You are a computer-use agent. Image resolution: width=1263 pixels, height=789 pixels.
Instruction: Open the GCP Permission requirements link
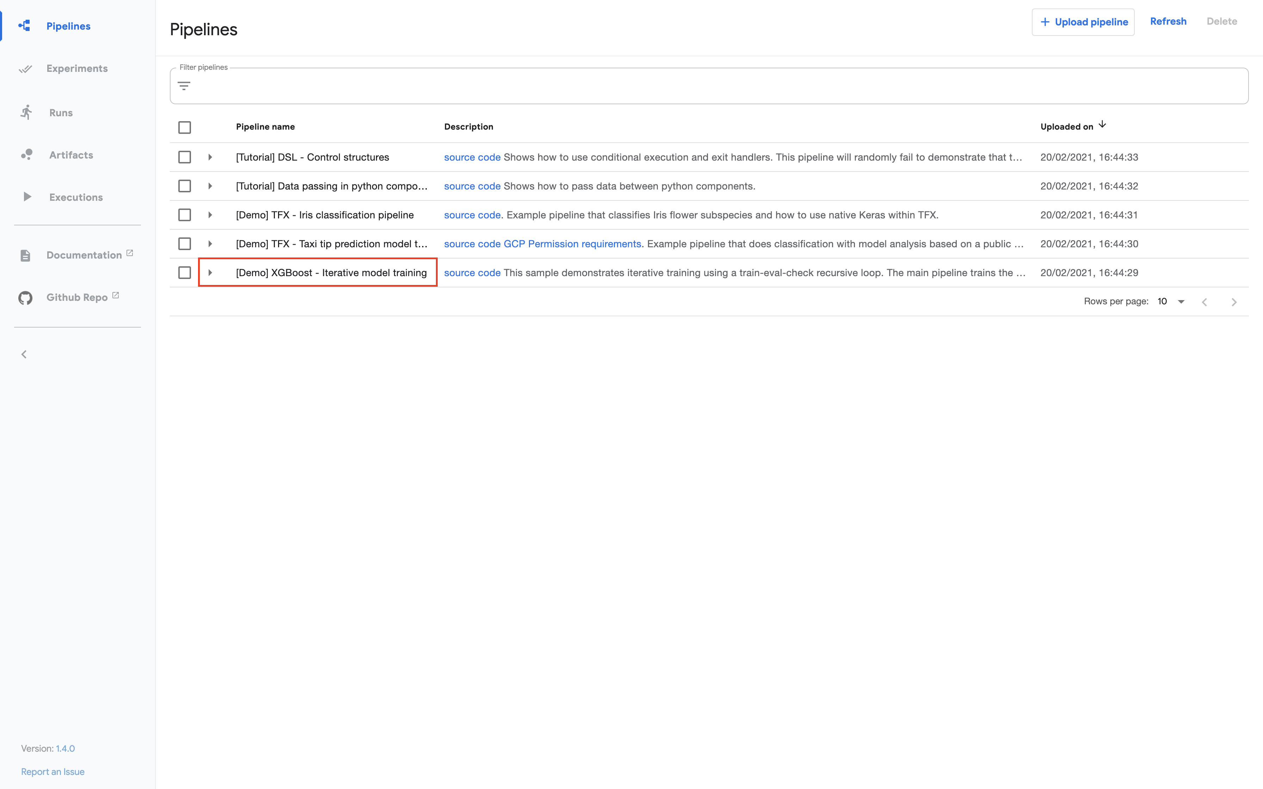click(x=572, y=244)
